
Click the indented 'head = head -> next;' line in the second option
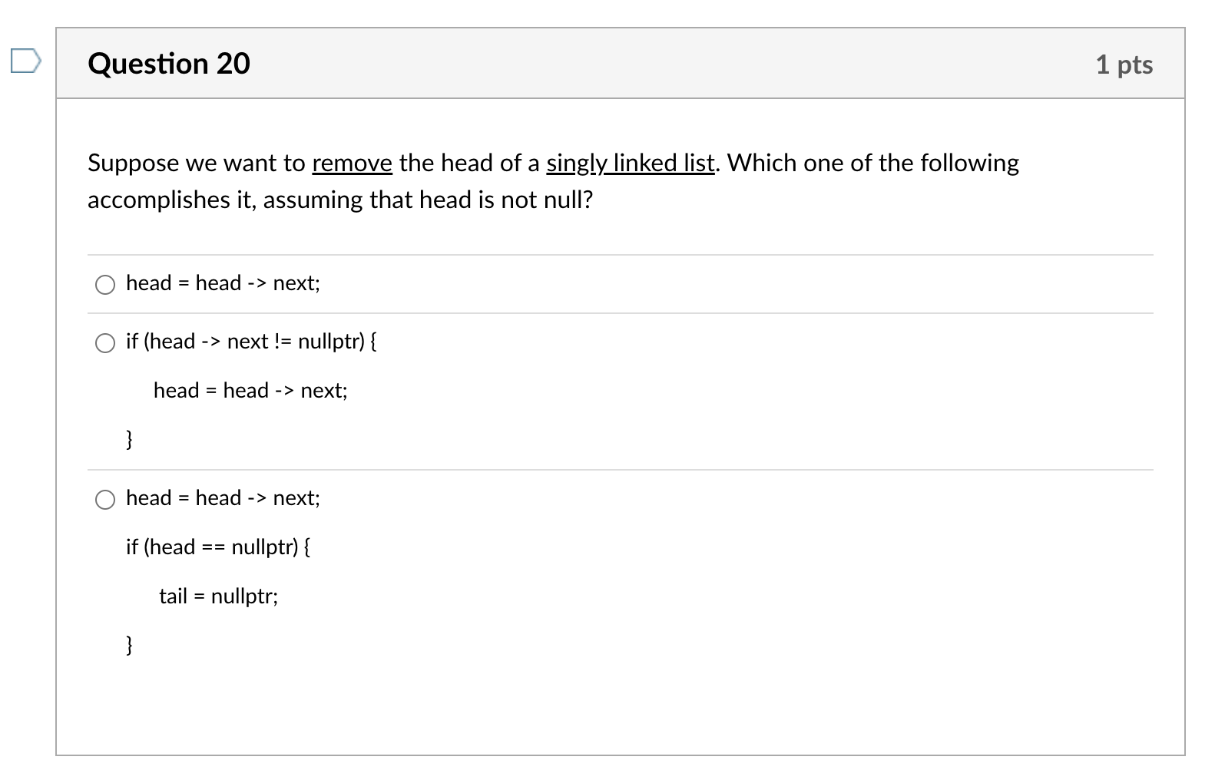tap(250, 391)
